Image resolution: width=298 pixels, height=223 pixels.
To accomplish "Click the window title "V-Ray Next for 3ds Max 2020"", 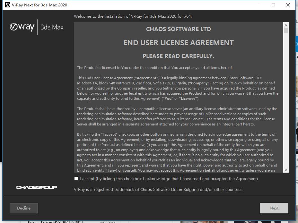I will (x=39, y=5).
